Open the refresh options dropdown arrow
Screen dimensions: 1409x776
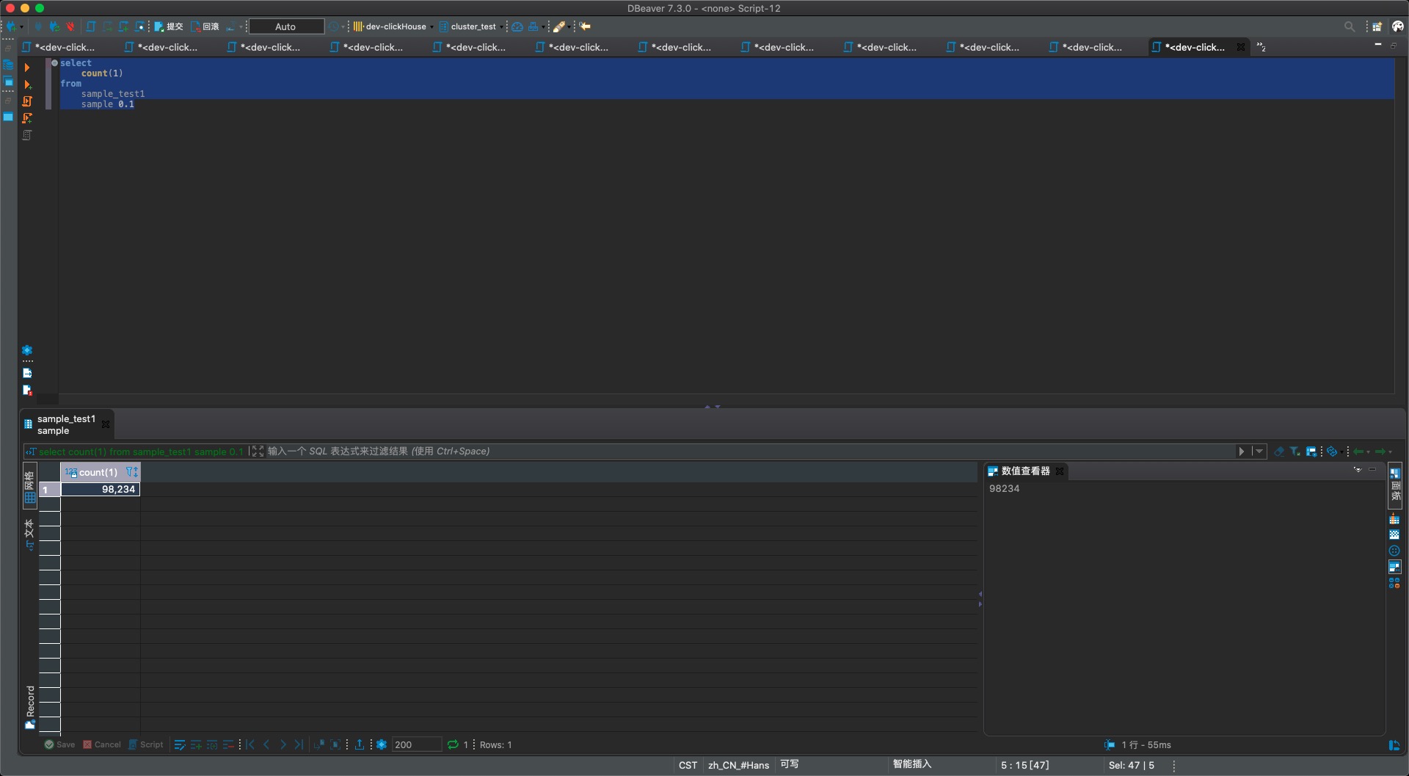(x=1341, y=452)
